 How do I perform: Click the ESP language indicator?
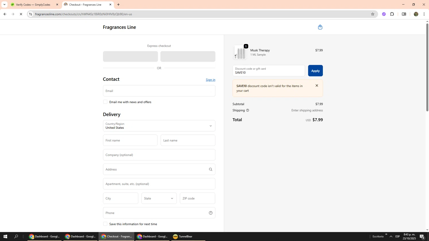tap(398, 236)
